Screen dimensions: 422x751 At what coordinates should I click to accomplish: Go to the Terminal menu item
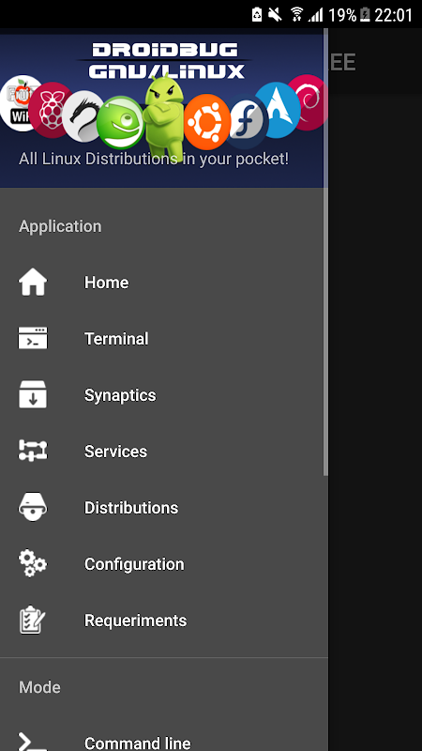164,339
